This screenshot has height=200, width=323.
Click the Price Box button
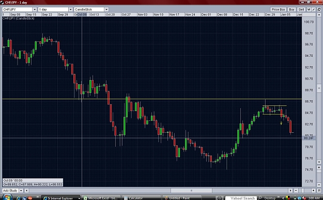click(x=278, y=9)
